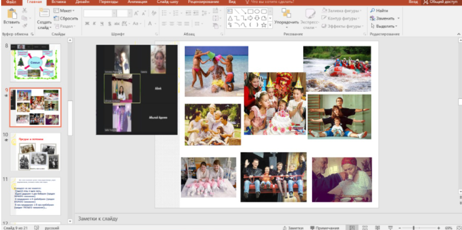Open the font color A picker
The width and height of the screenshot is (462, 230).
tap(150, 24)
